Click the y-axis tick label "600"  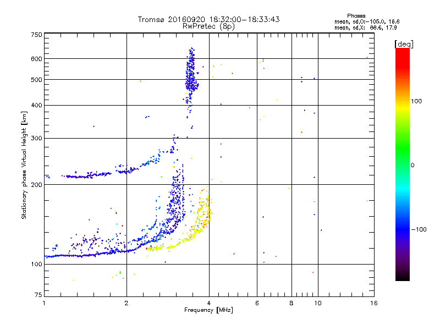tap(36, 59)
